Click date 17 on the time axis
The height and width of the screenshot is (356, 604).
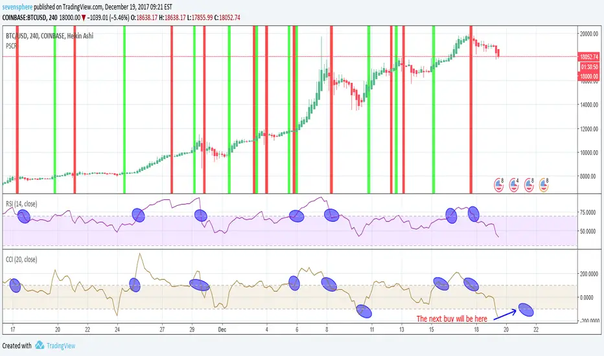(x=13, y=329)
